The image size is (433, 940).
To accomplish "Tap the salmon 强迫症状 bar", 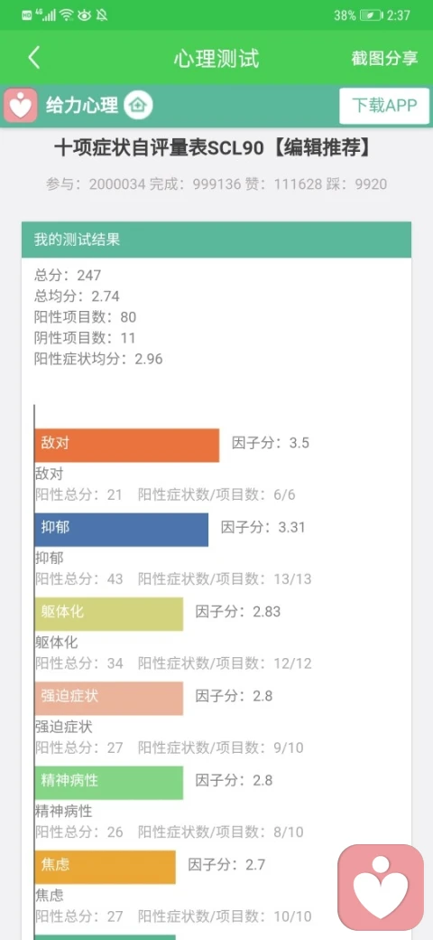I will 109,699.
